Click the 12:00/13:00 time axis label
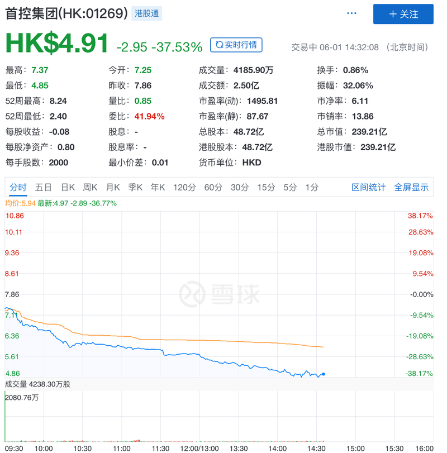Screen dimensions: 447x453 [199, 449]
